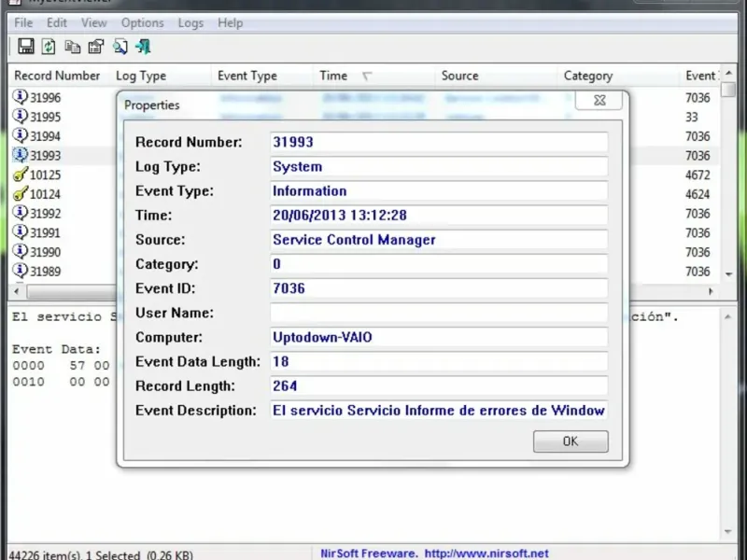This screenshot has height=560, width=747.
Task: Click OK in Properties dialog
Action: pyautogui.click(x=571, y=441)
